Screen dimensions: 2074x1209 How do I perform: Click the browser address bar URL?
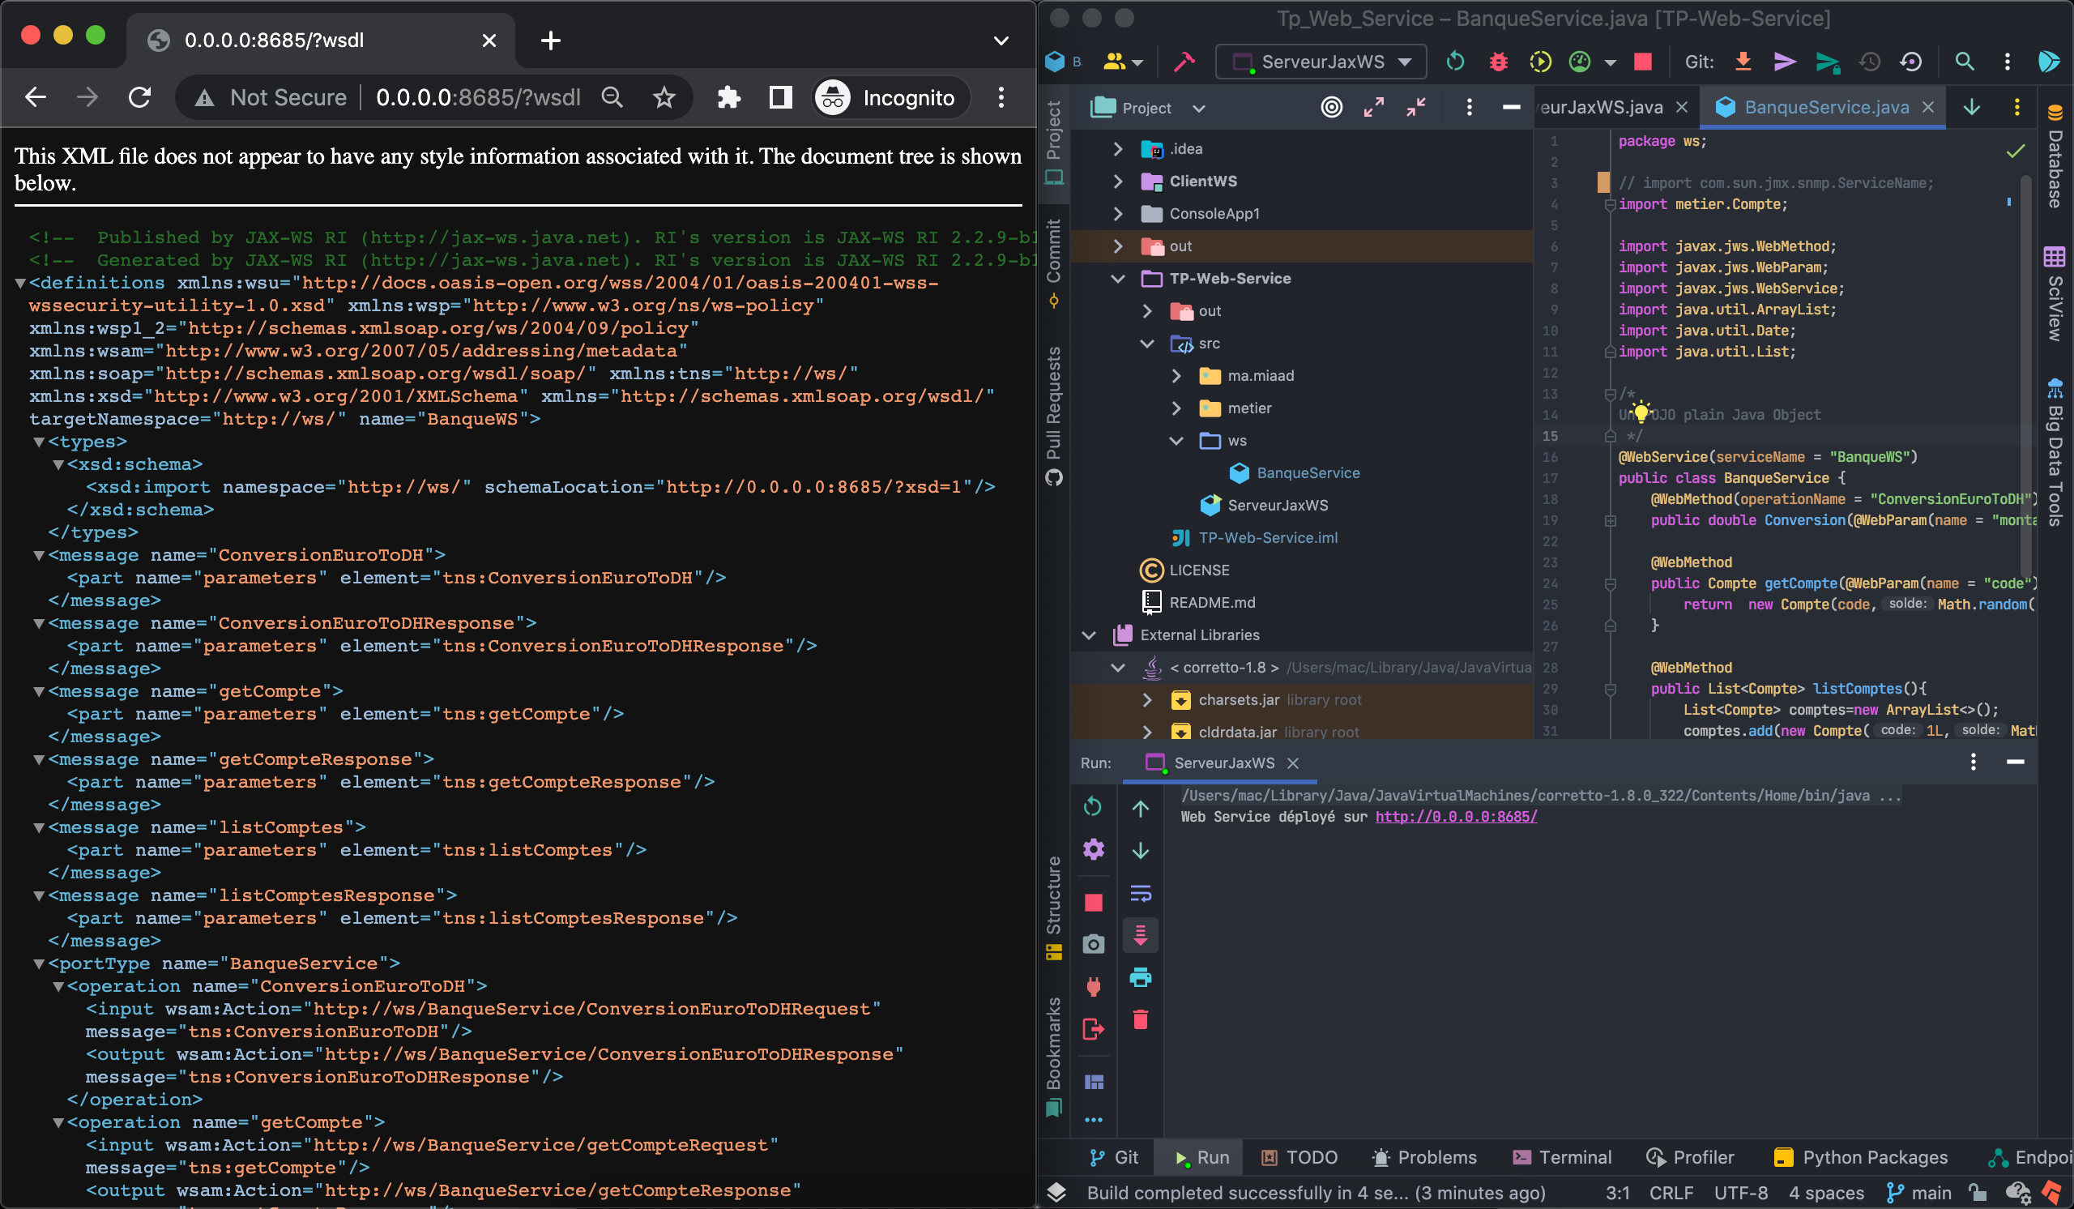(x=478, y=98)
